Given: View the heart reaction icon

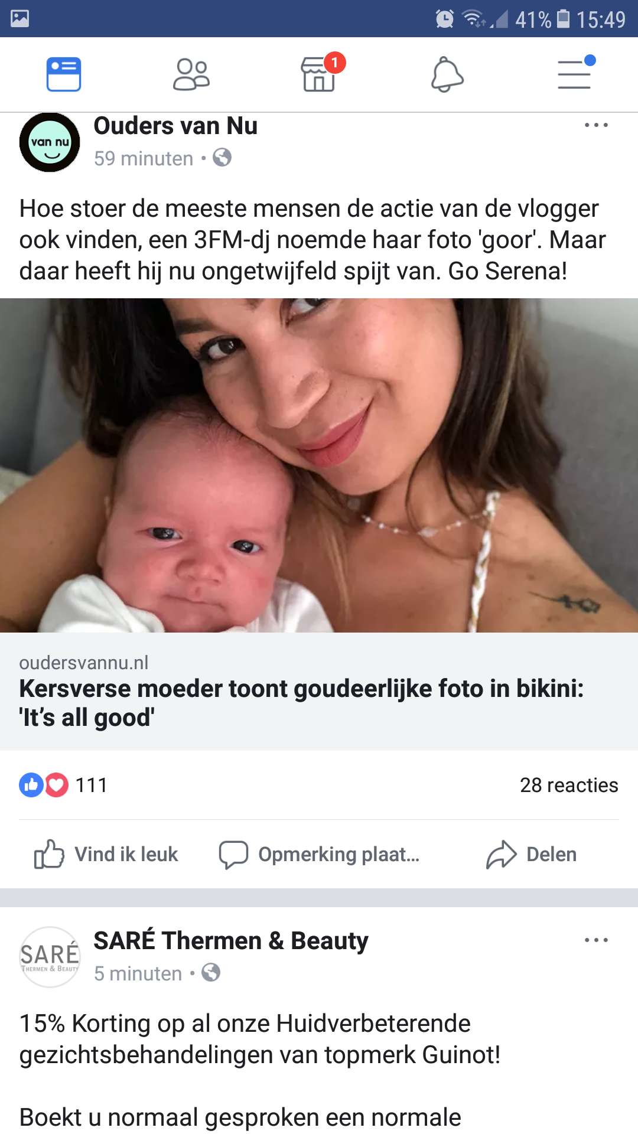Looking at the screenshot, I should 56,785.
